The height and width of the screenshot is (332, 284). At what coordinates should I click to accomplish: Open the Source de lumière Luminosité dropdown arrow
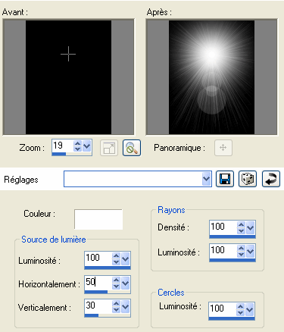pyautogui.click(x=125, y=259)
